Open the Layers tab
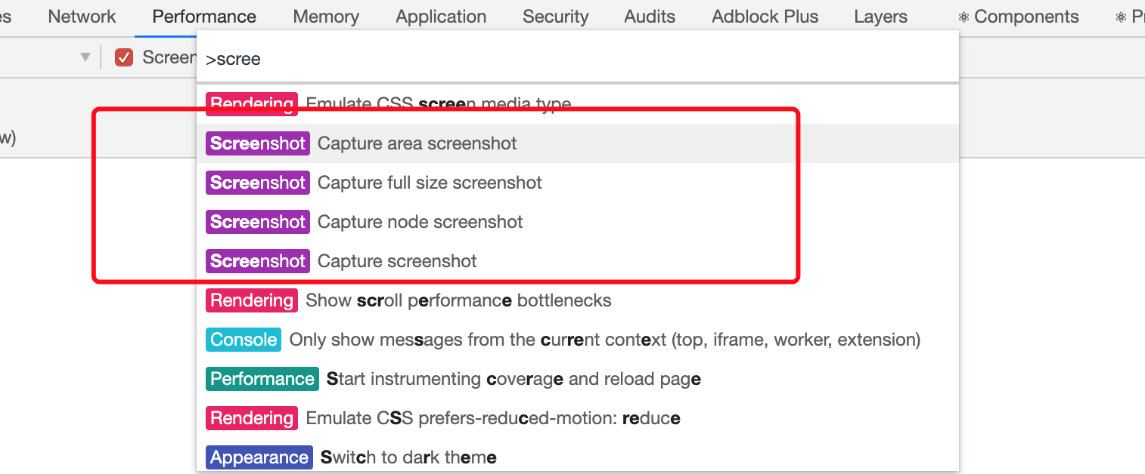The width and height of the screenshot is (1145, 474). point(880,17)
